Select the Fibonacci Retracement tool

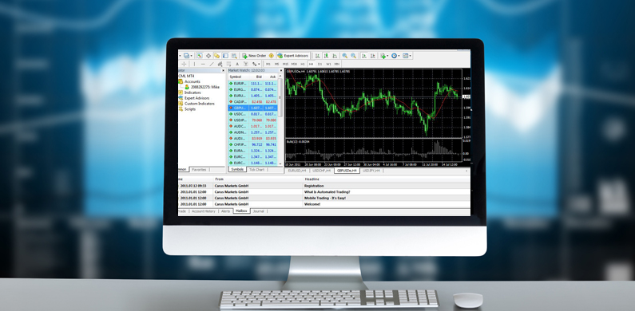[x=228, y=64]
